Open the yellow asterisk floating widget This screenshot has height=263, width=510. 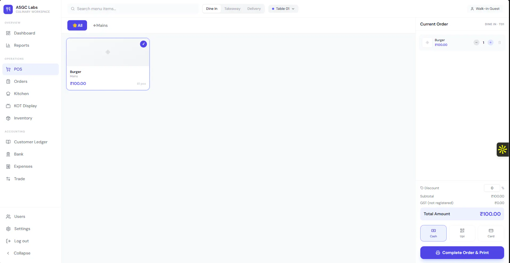(x=503, y=149)
